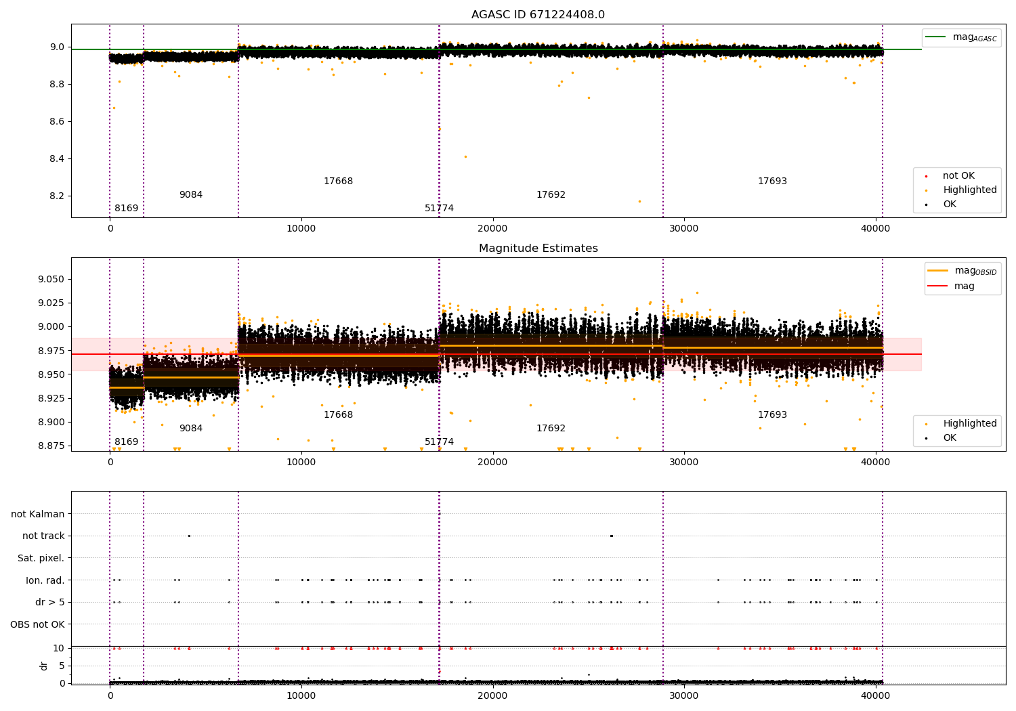This screenshot has height=711, width=1016.
Task: Click obsid label '9084' in top plot
Action: point(191,195)
